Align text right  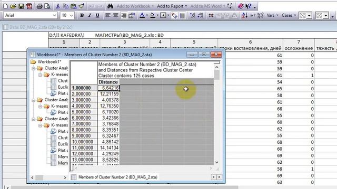click(x=124, y=15)
